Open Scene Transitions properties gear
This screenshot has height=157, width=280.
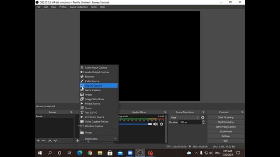203,117
